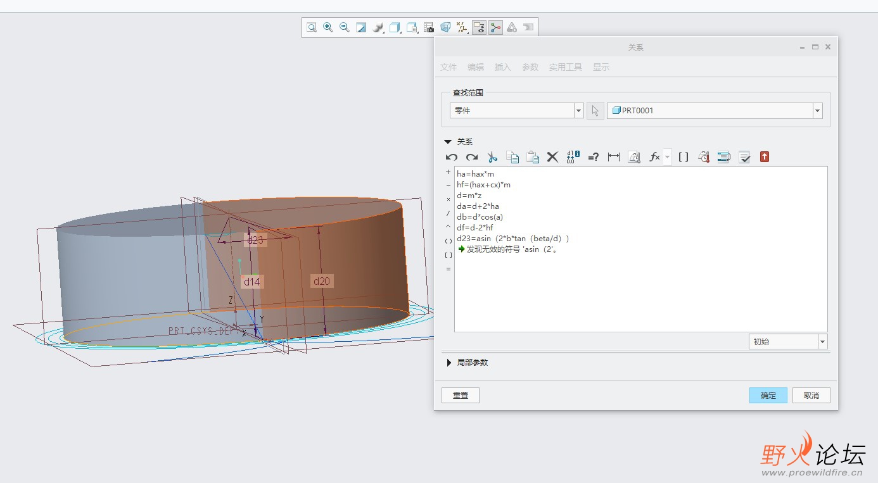Open the 文件 menu in relations dialog
This screenshot has width=878, height=483.
click(449, 67)
